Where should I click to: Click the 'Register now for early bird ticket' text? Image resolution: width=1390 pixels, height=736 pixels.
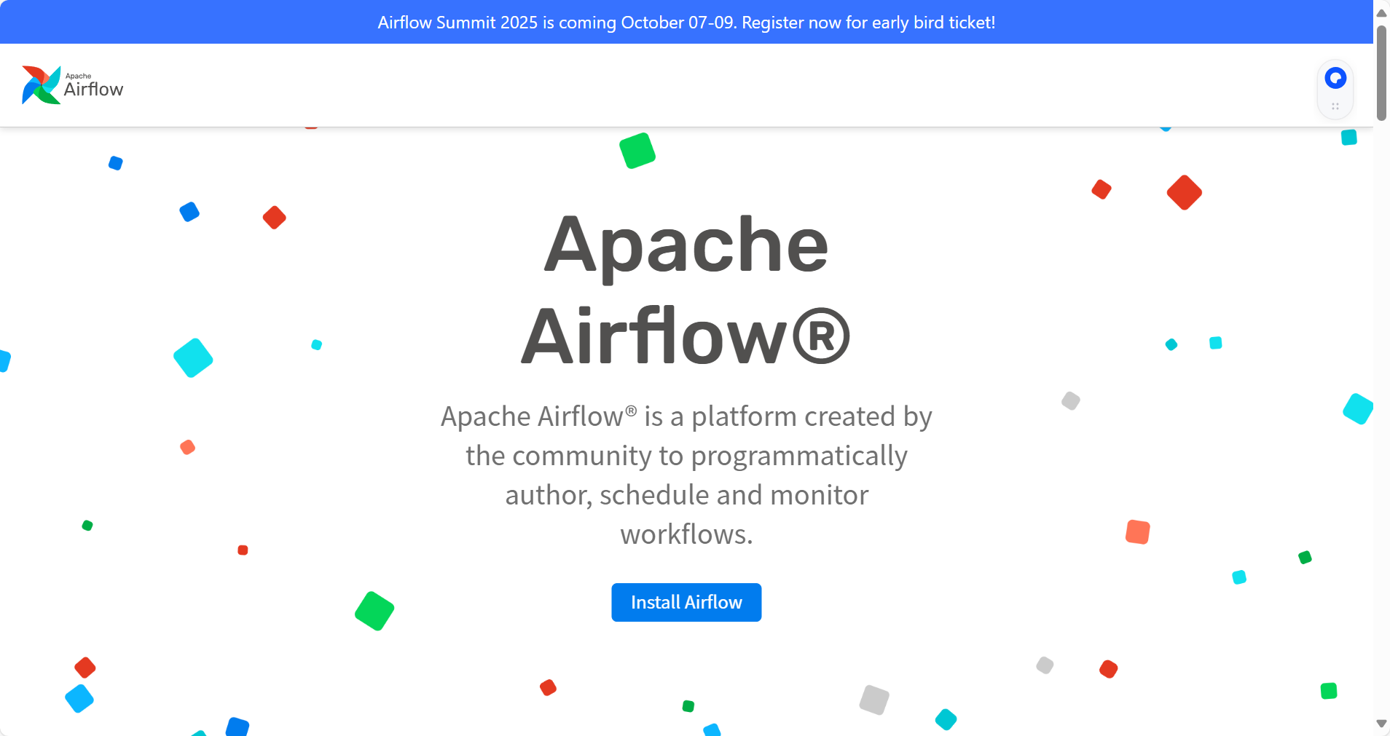pyautogui.click(x=868, y=23)
